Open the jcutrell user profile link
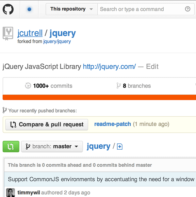Screen dimensions: 196x197 pyautogui.click(x=30, y=33)
